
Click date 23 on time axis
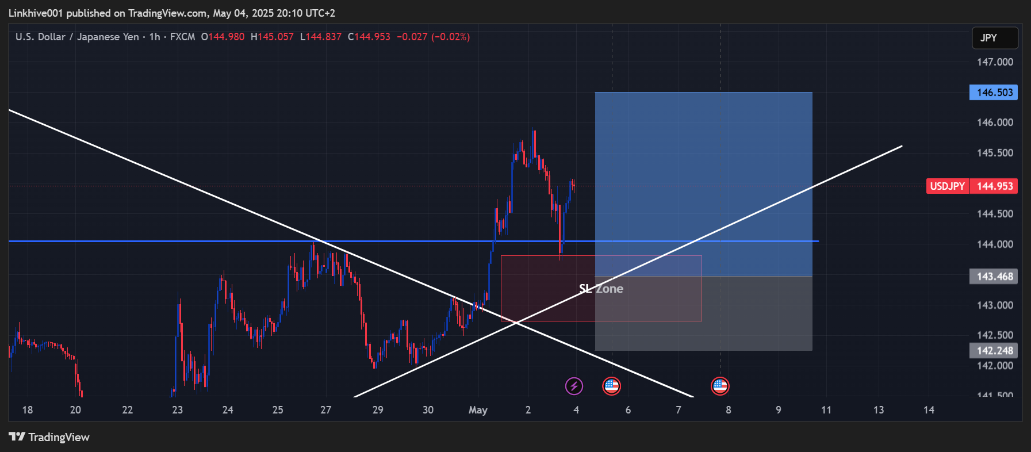coord(177,410)
